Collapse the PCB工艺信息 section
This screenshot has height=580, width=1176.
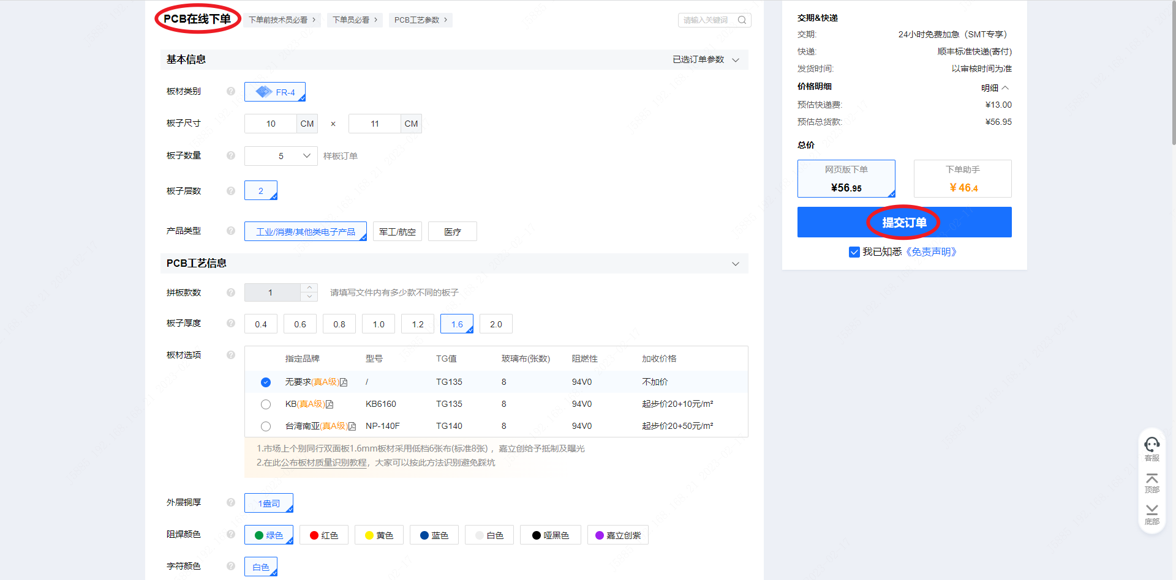[735, 264]
